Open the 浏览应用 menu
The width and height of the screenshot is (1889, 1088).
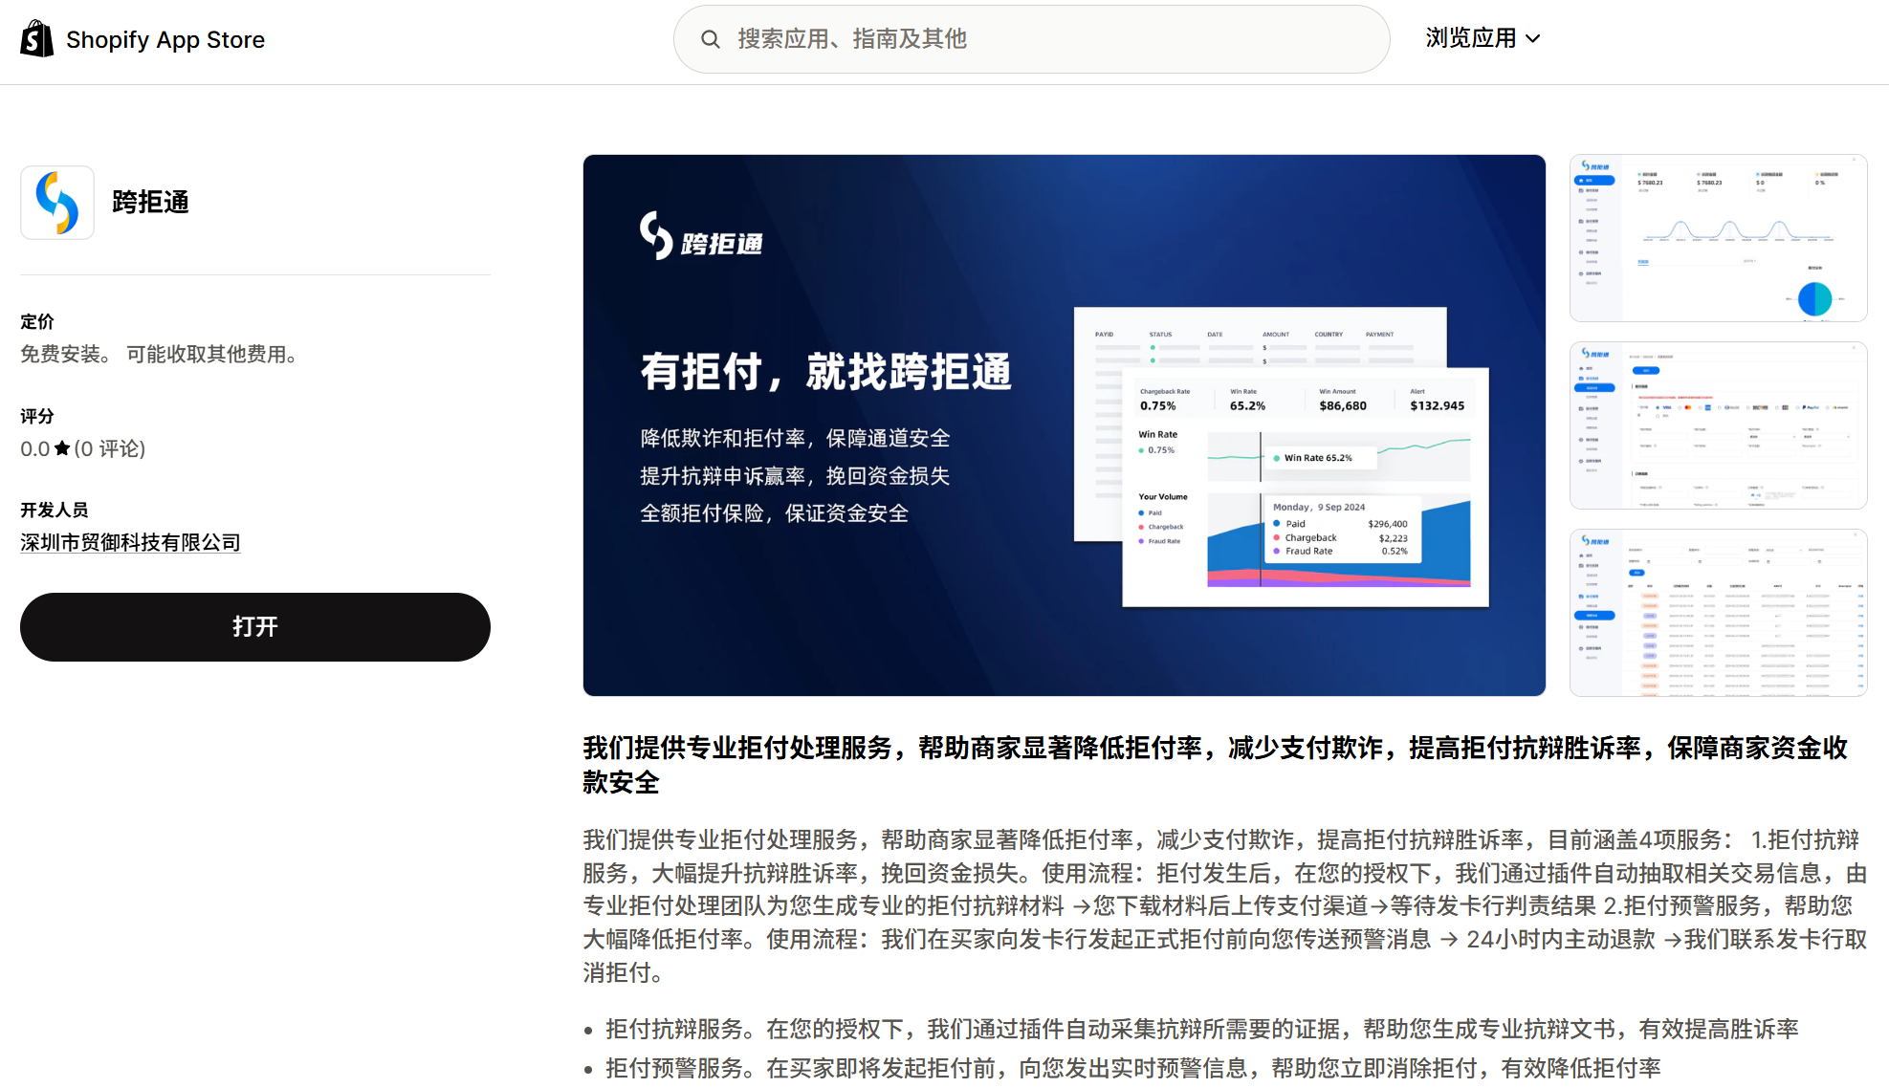point(1470,38)
